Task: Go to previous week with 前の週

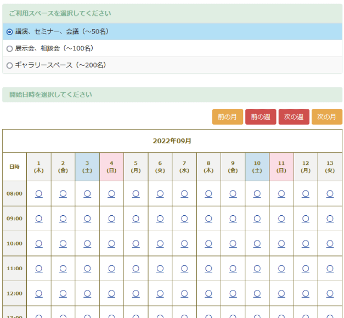Action: (261, 117)
